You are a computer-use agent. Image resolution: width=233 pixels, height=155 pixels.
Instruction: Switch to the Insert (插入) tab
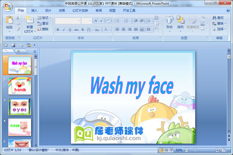tap(35, 10)
